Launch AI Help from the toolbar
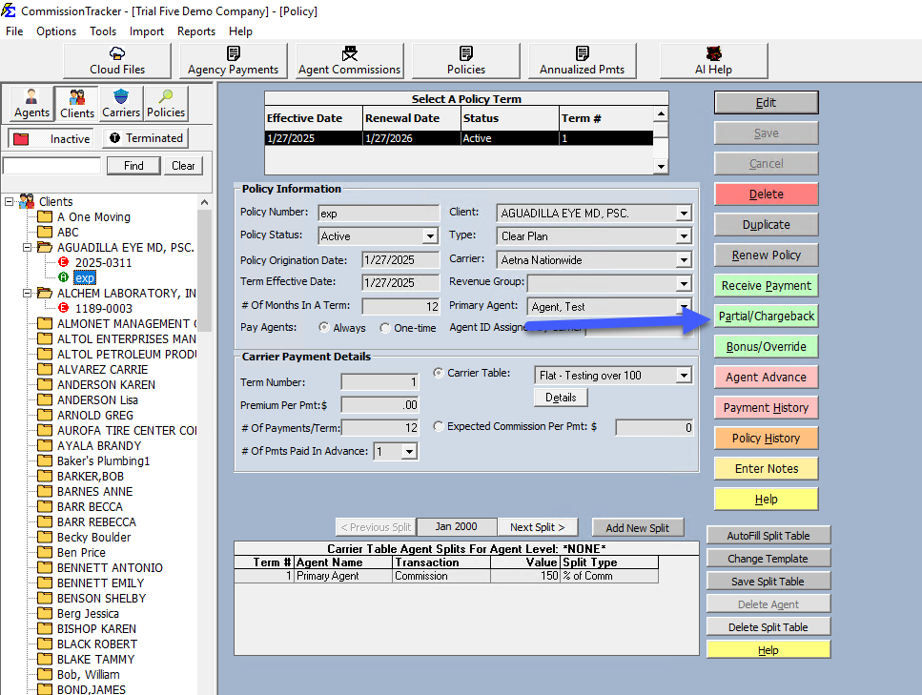 (x=712, y=60)
